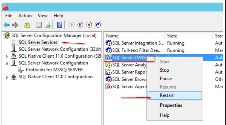Select SQL Server Network Configuration tree item
226x125 pixels.
coord(53,63)
